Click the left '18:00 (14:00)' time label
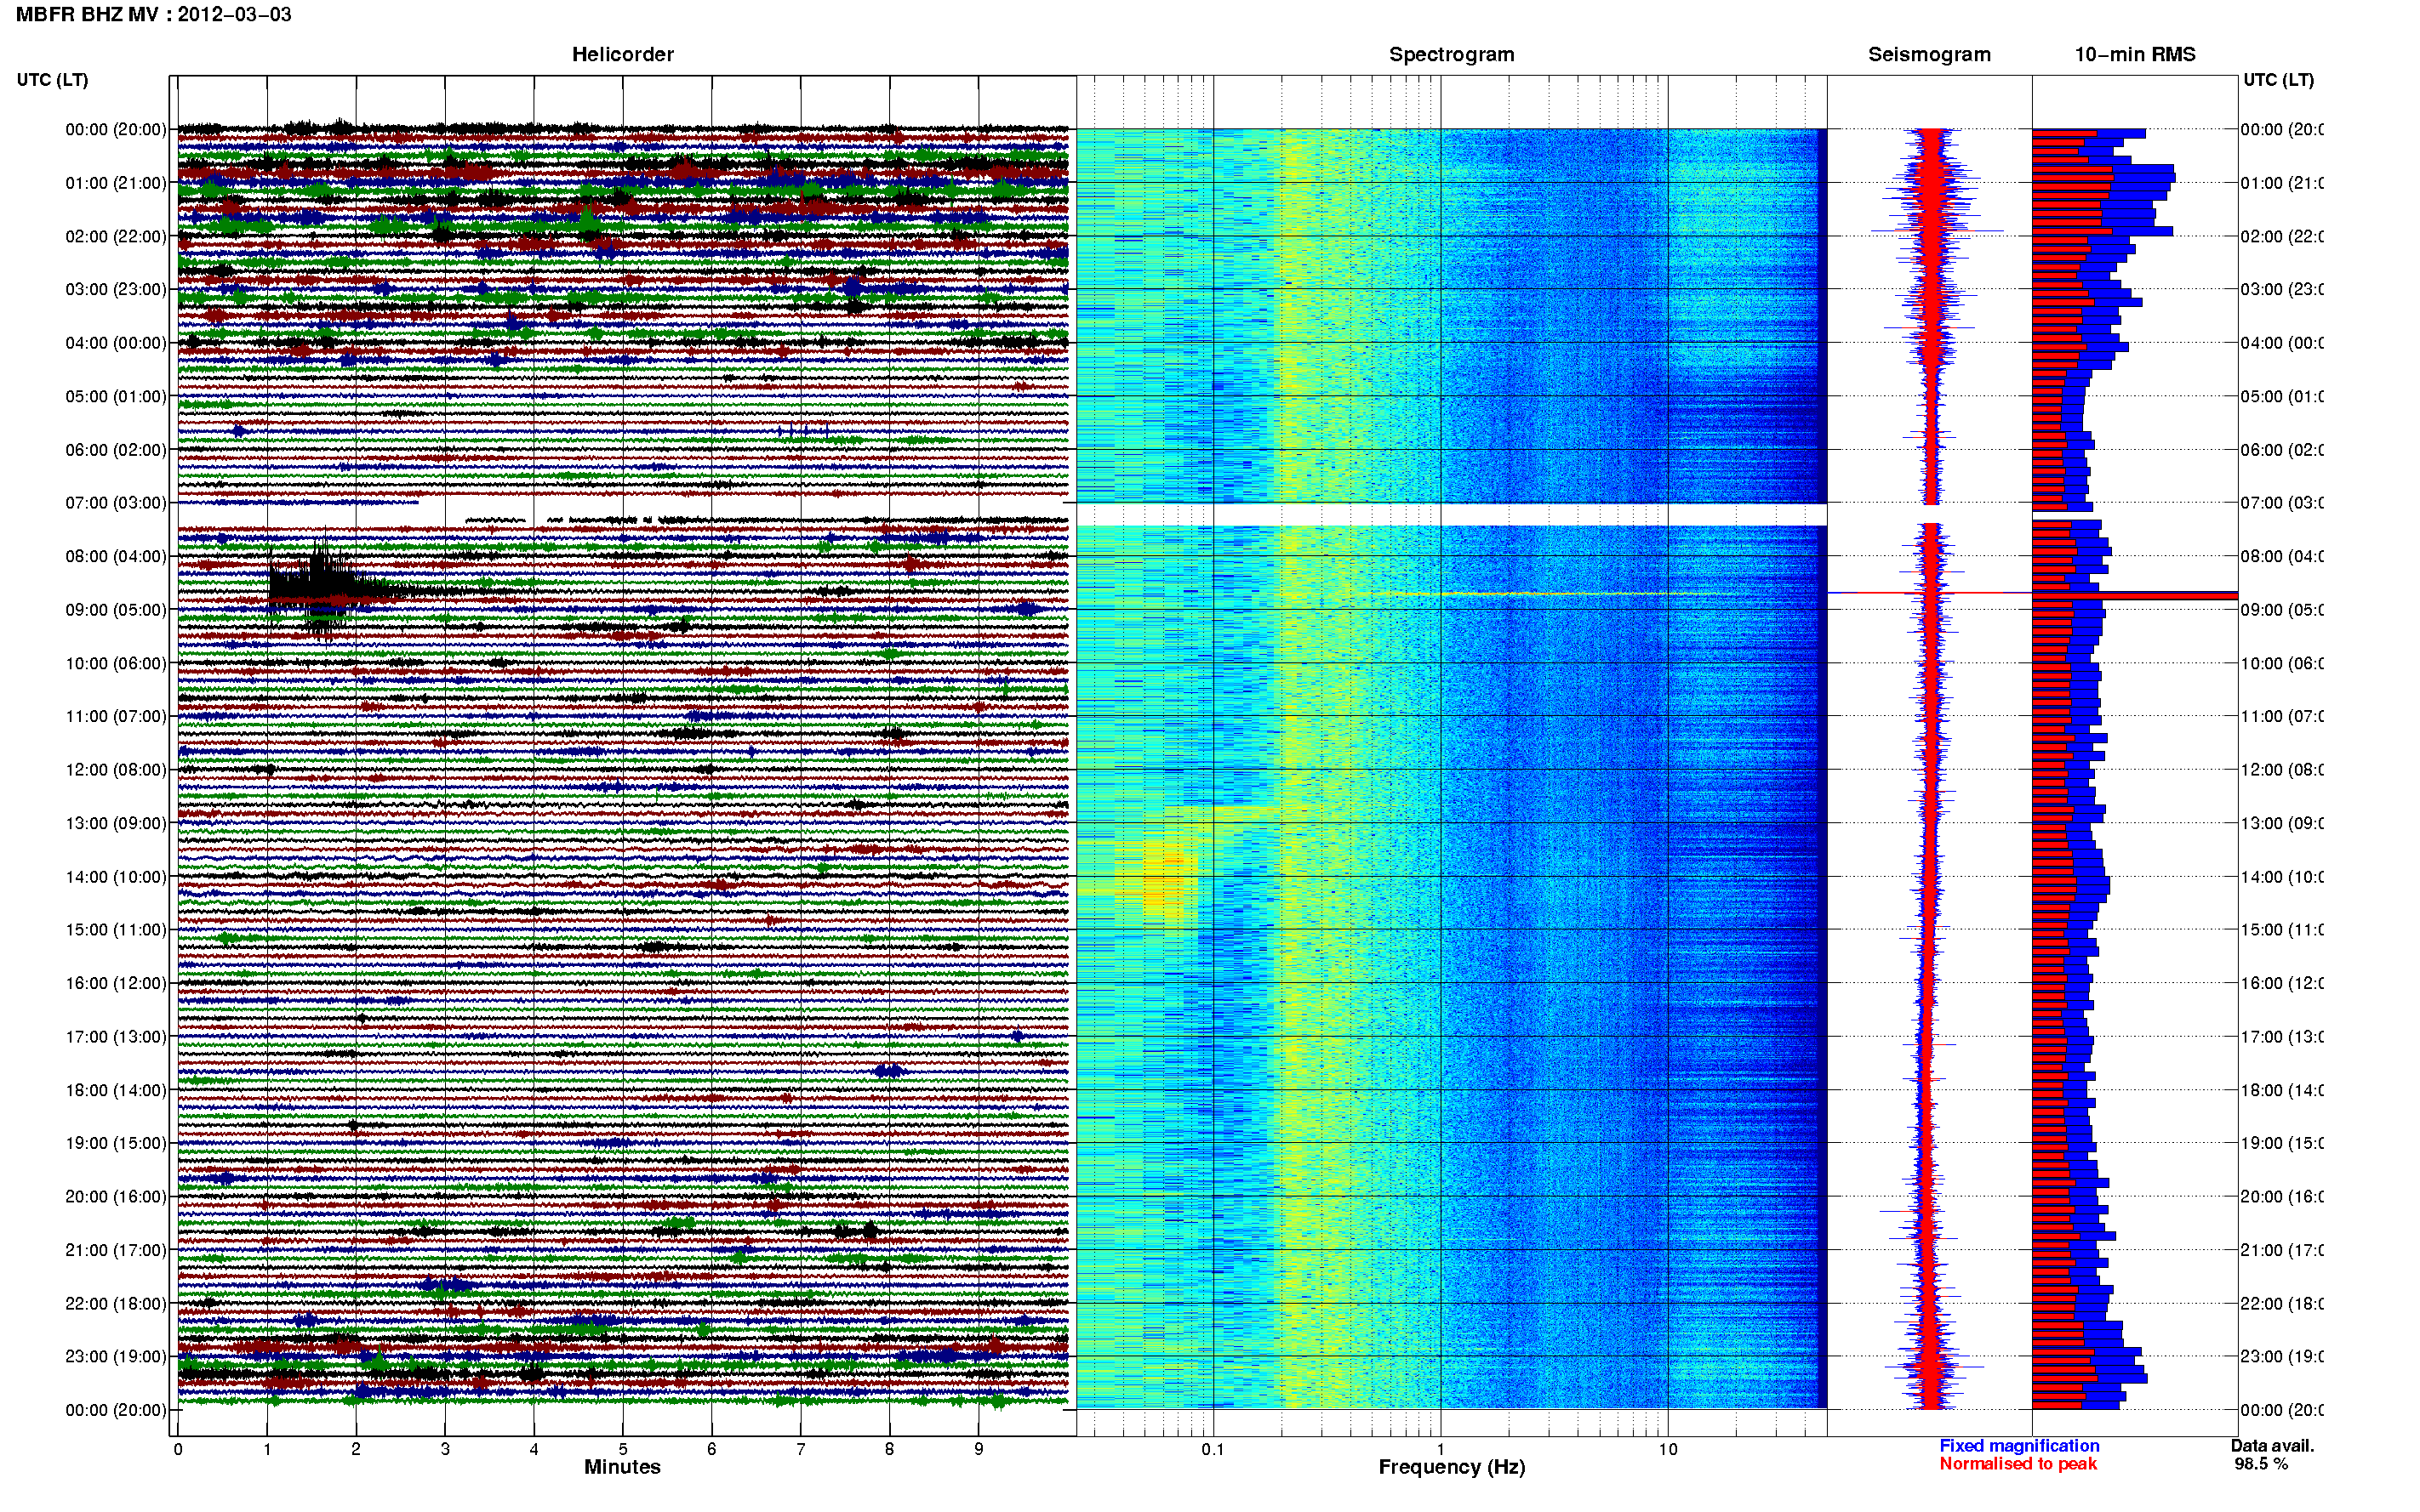The image size is (2420, 1512). click(x=116, y=1090)
